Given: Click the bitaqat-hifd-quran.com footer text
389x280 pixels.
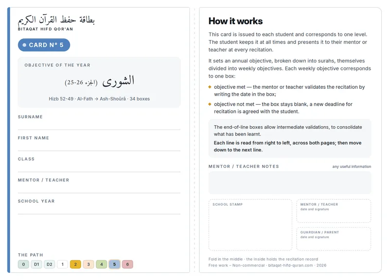Looking at the screenshot, I should pyautogui.click(x=290, y=265).
